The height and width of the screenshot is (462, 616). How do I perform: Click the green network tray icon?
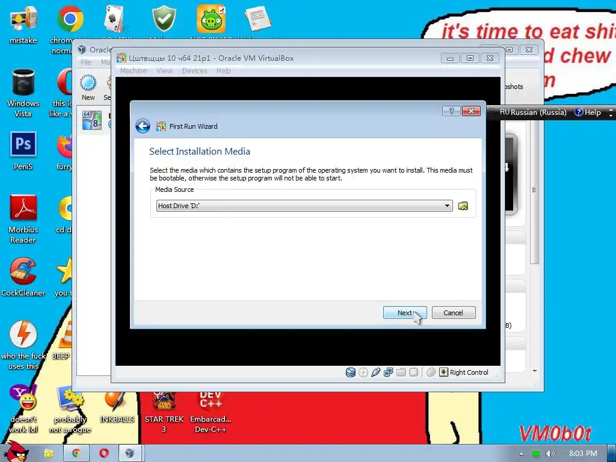[x=535, y=454]
